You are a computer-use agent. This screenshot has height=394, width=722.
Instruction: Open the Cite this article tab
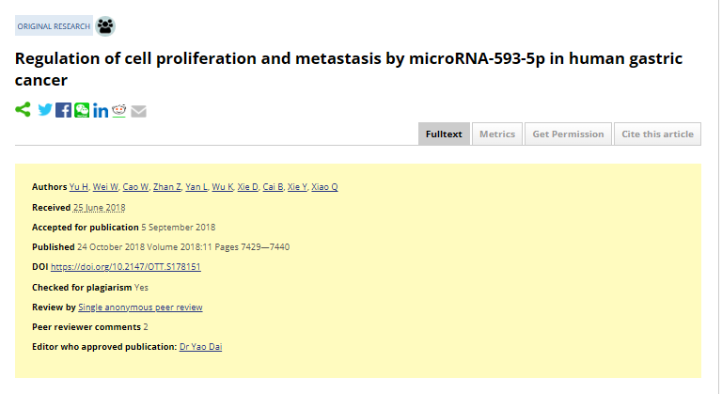pos(657,134)
